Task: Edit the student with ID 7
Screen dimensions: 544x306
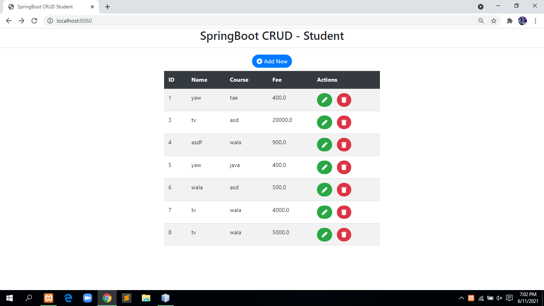Action: tap(324, 212)
